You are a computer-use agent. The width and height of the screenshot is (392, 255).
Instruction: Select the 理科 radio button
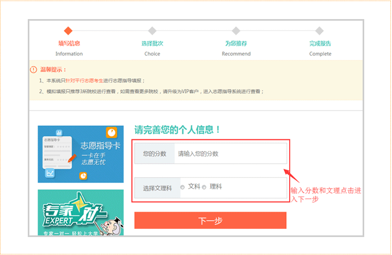[x=204, y=187]
